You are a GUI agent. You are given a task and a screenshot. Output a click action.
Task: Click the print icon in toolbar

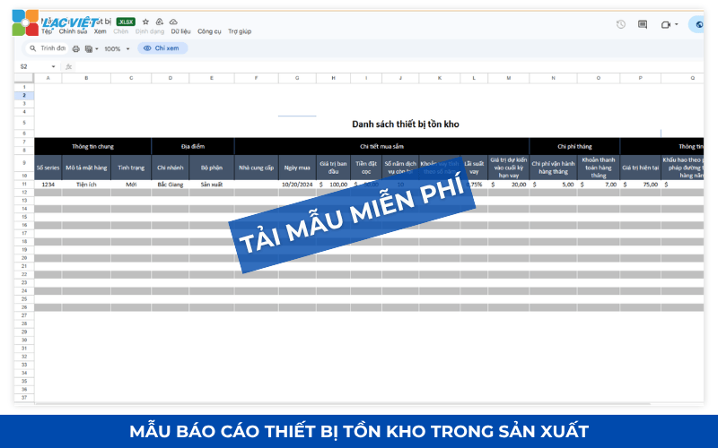(76, 48)
